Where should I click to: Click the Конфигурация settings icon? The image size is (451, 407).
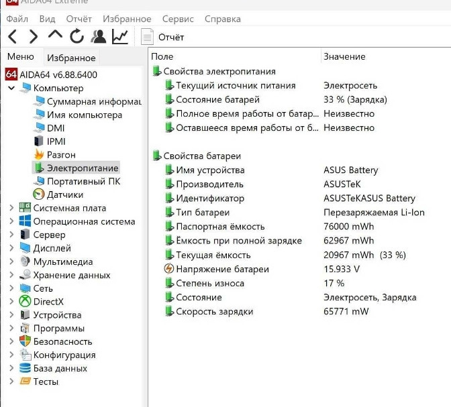(26, 355)
